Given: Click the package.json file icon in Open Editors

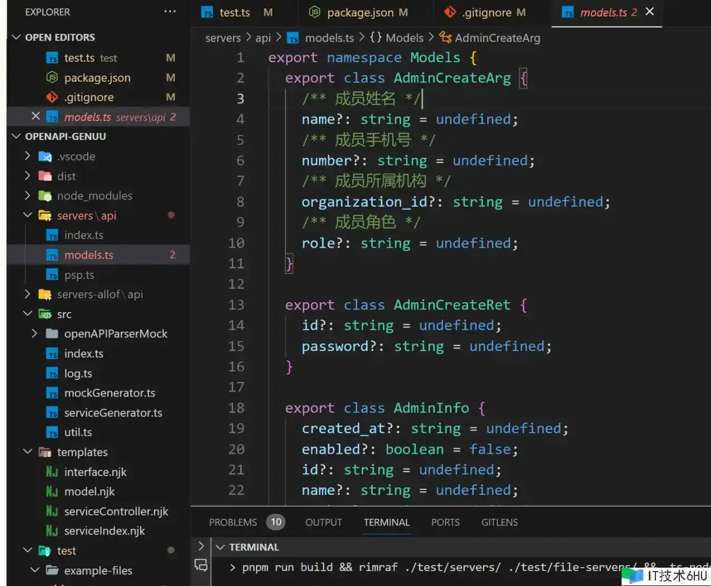Looking at the screenshot, I should [52, 78].
